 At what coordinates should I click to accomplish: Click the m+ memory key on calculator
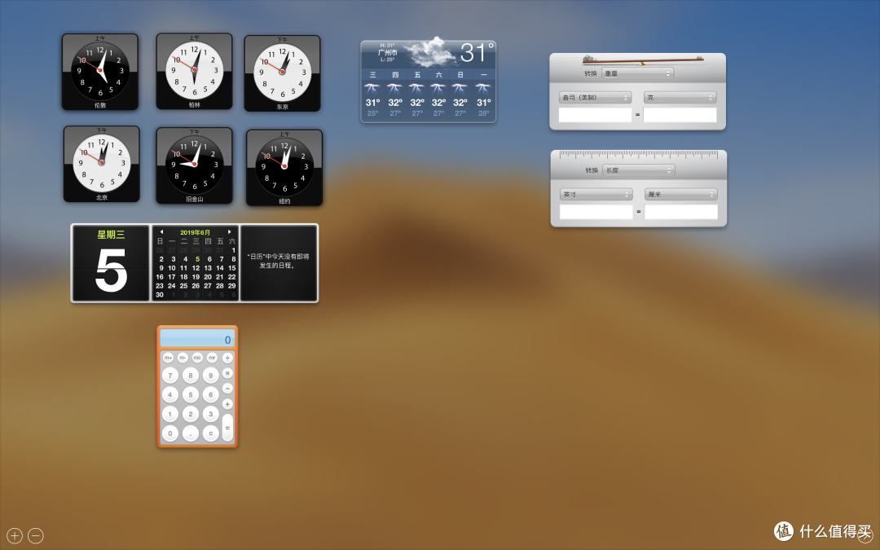[x=168, y=358]
